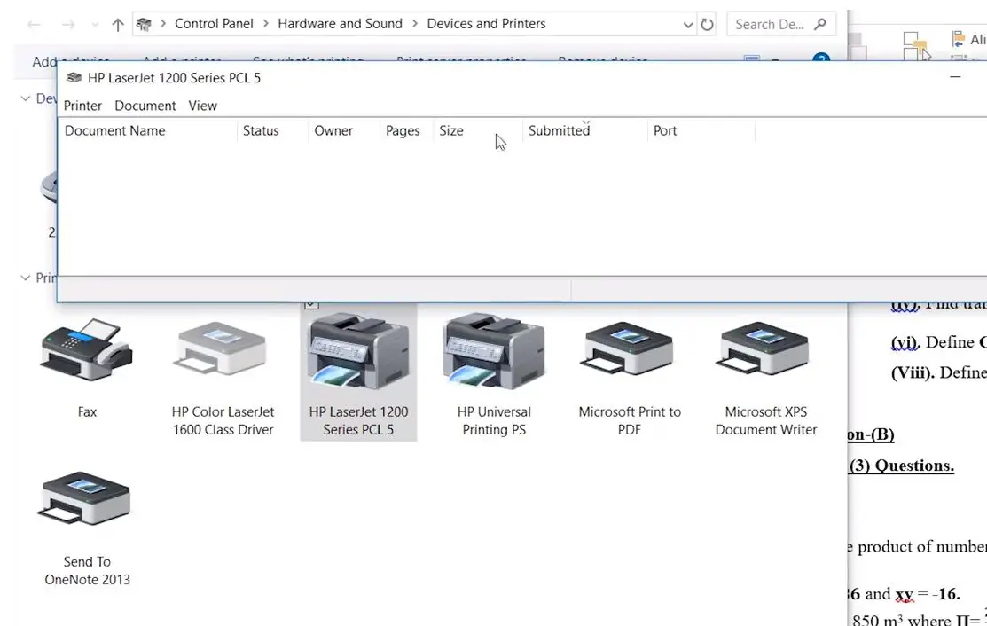Expand the breadcrumb arrow after Control Panel

click(266, 24)
